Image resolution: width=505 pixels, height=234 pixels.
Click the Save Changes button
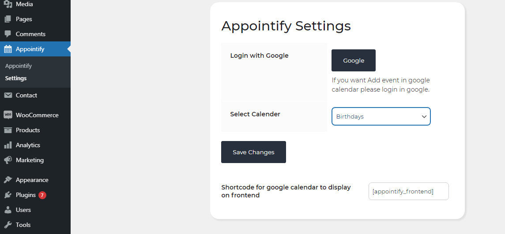[253, 152]
